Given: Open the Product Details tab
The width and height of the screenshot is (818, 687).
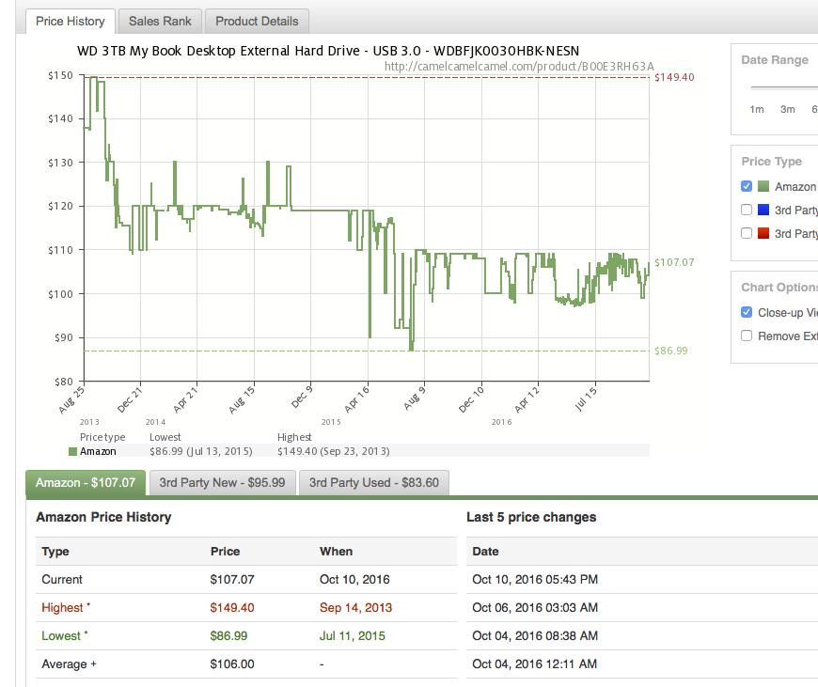Looking at the screenshot, I should coord(257,21).
